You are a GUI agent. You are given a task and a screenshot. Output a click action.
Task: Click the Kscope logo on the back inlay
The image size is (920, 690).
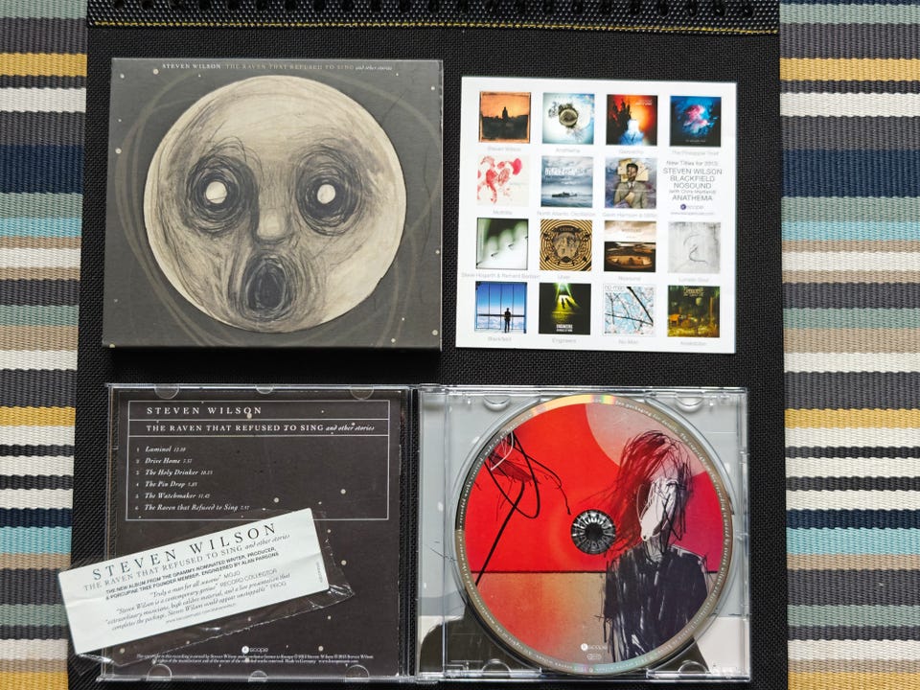click(x=255, y=649)
